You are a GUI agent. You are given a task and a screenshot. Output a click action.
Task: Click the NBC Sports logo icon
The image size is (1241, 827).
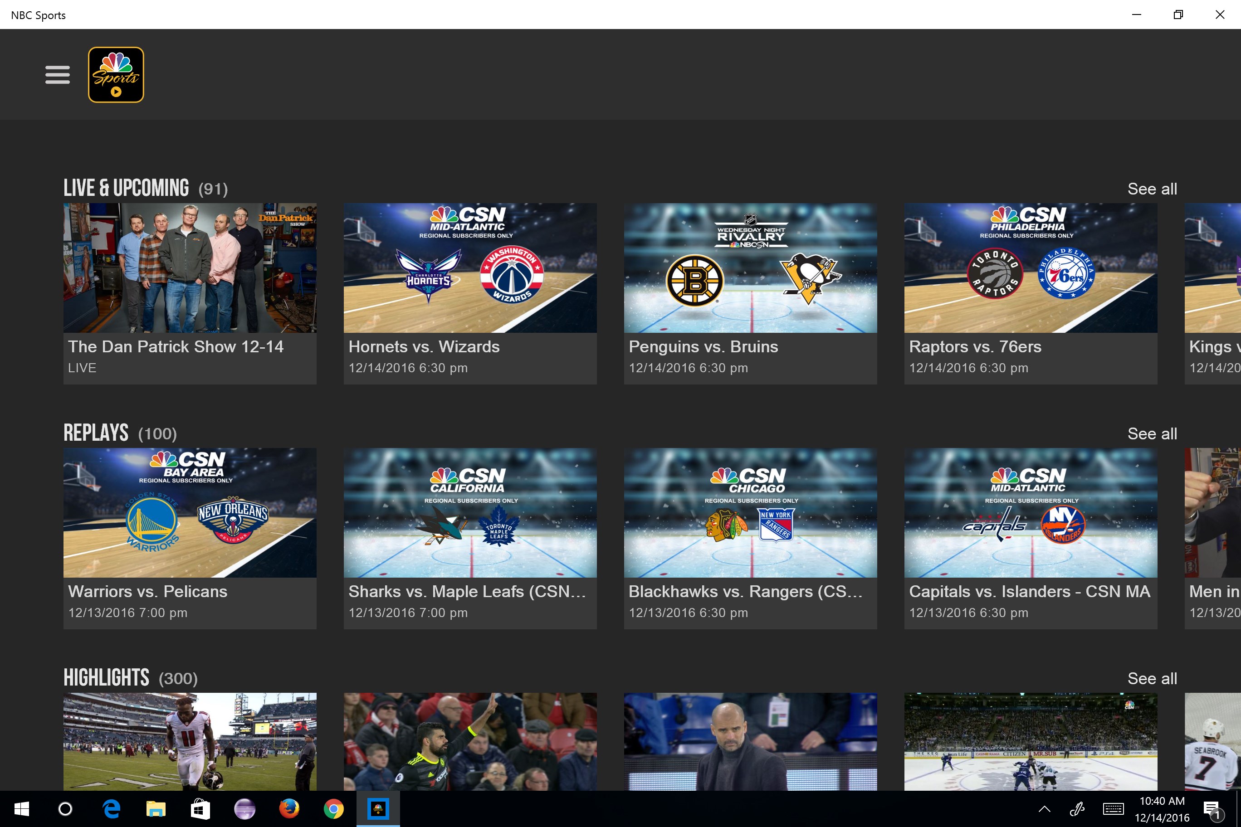point(116,74)
